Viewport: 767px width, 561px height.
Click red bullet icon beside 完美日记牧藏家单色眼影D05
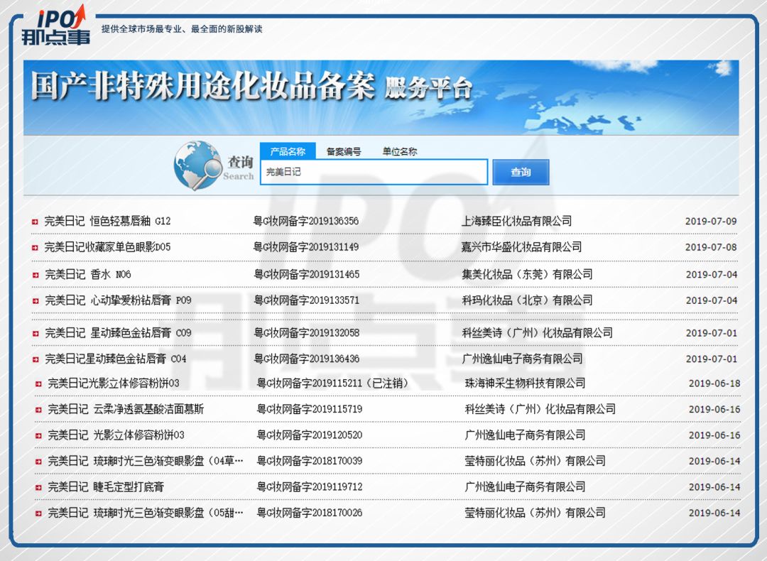pos(35,248)
